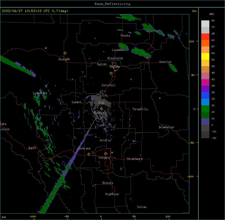Click the Olds city label

coord(101,103)
